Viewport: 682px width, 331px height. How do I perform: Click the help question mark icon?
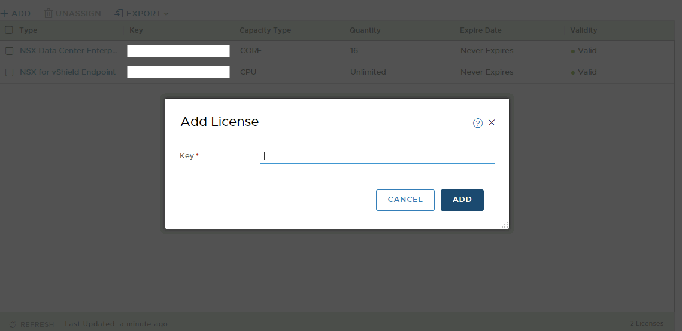pos(478,123)
